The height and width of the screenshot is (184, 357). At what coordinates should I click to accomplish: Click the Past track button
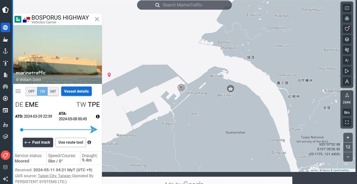click(x=38, y=142)
